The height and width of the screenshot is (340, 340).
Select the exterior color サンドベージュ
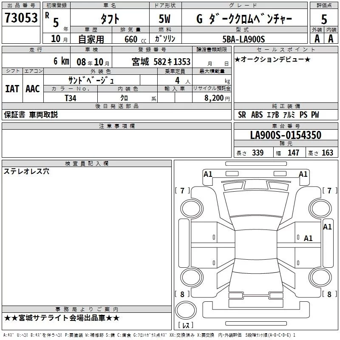point(91,80)
